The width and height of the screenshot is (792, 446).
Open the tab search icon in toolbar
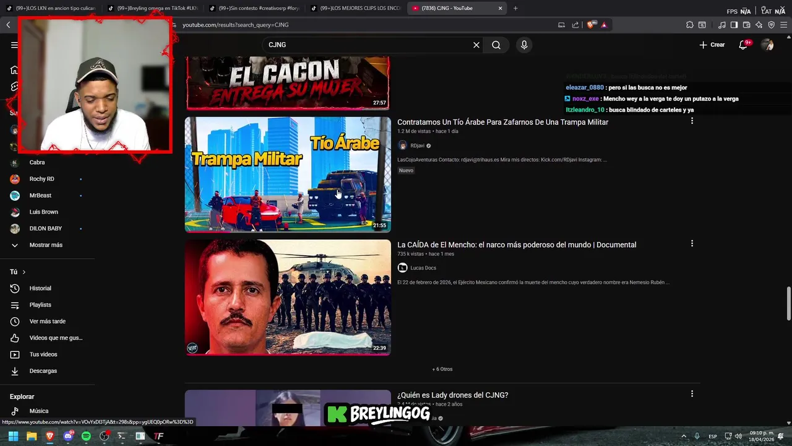pos(702,25)
